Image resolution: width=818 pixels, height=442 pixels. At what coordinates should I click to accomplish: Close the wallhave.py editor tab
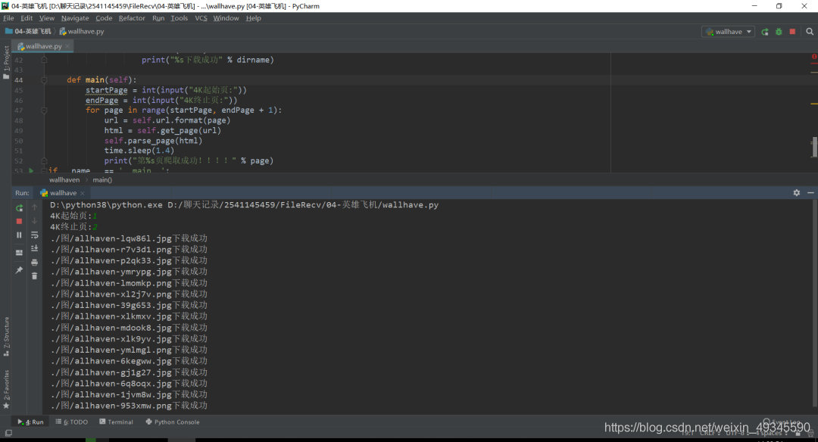[x=67, y=46]
